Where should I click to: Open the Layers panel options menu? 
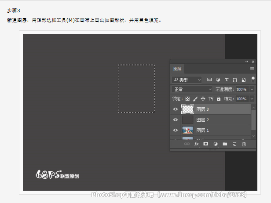pyautogui.click(x=252, y=69)
